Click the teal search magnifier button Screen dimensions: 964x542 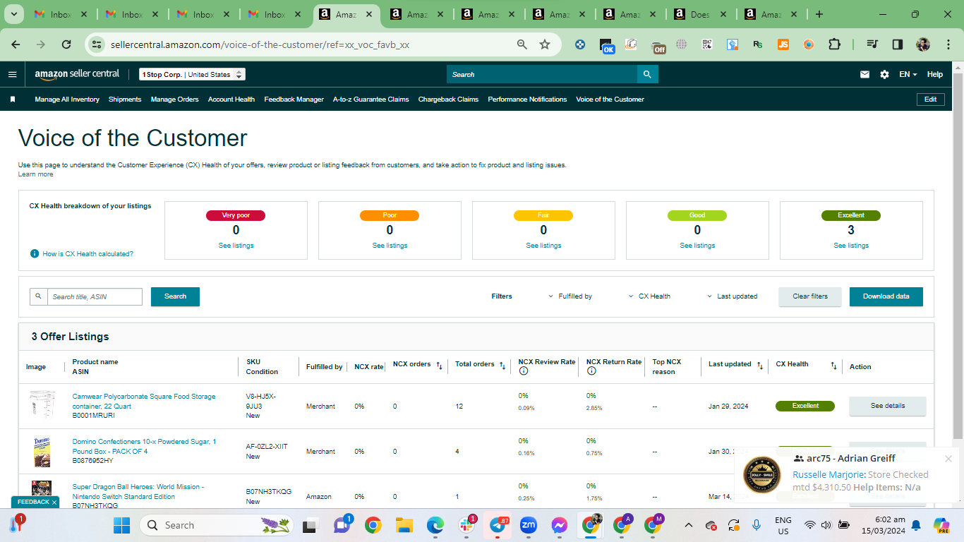point(647,74)
